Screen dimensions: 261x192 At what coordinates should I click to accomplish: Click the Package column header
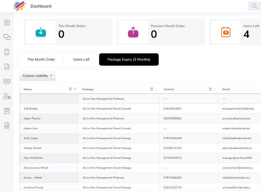(x=88, y=89)
